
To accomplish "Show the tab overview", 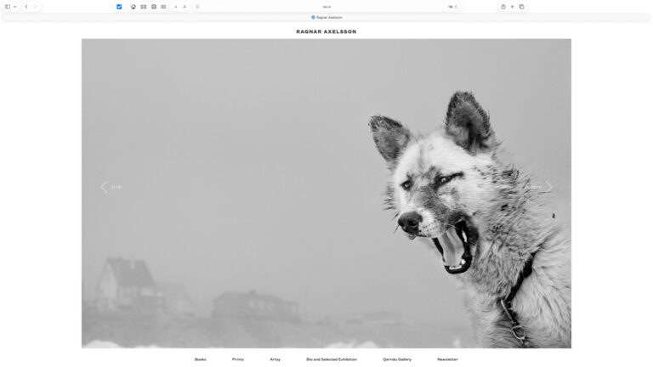I will [521, 7].
